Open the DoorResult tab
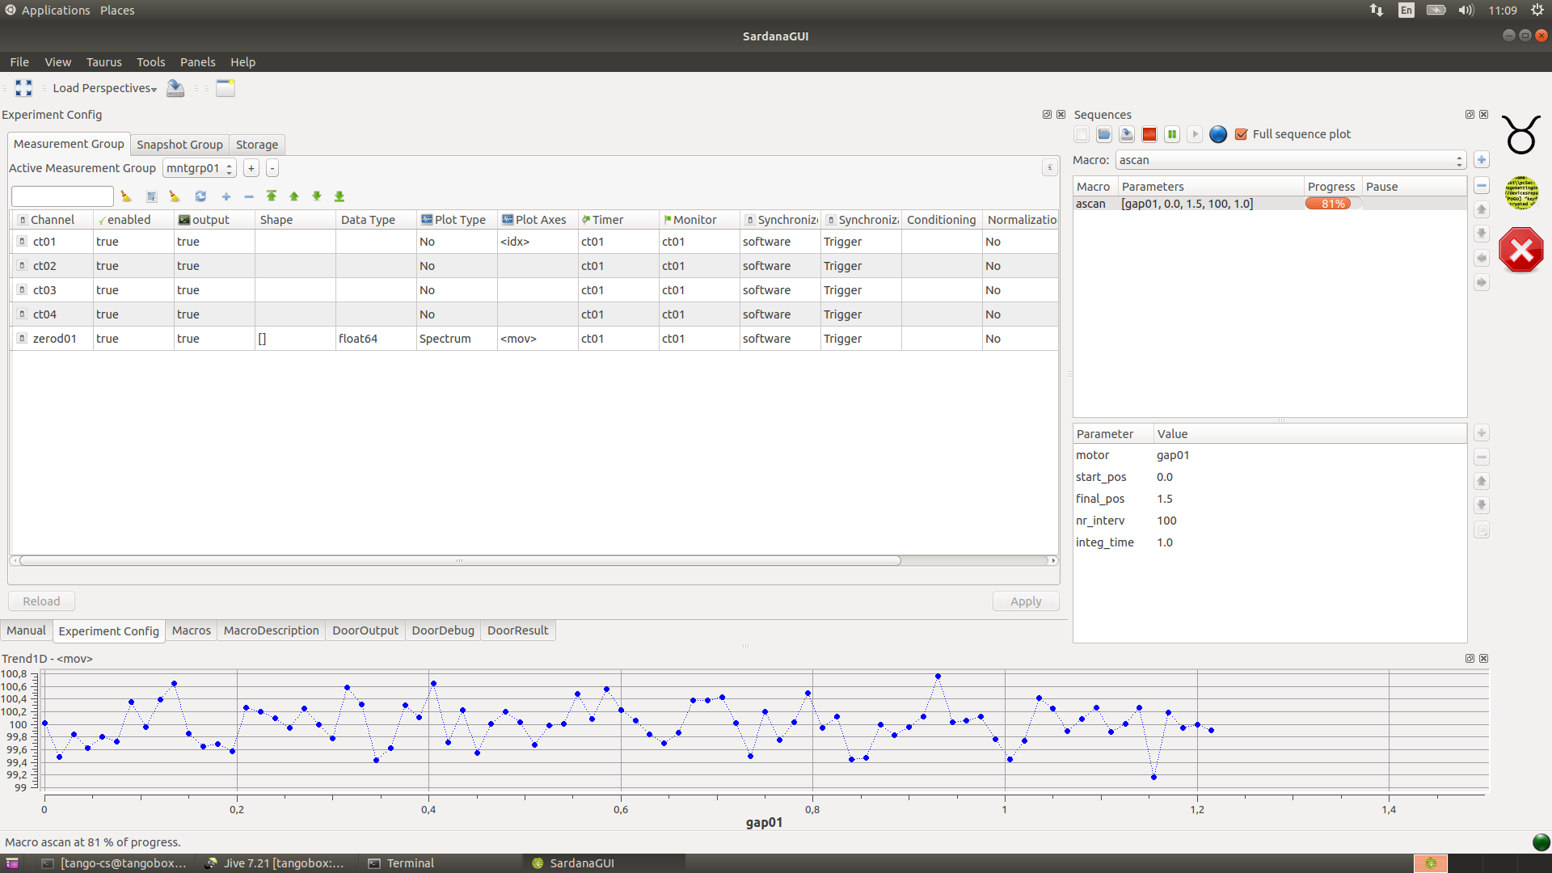 [517, 630]
